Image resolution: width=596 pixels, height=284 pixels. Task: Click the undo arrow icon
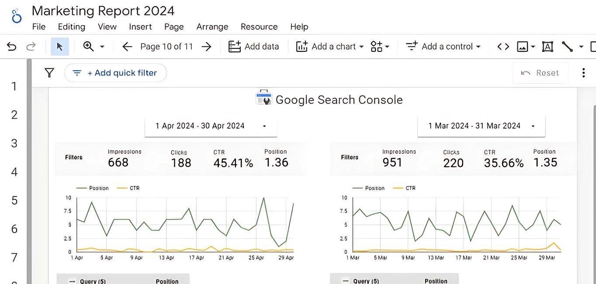[x=12, y=47]
